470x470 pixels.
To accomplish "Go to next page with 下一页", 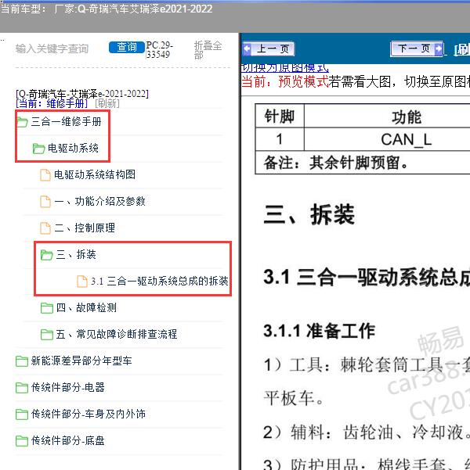I will (x=417, y=48).
